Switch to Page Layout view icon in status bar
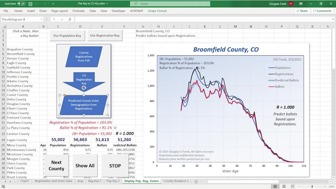336x189 pixels. tap(284, 186)
